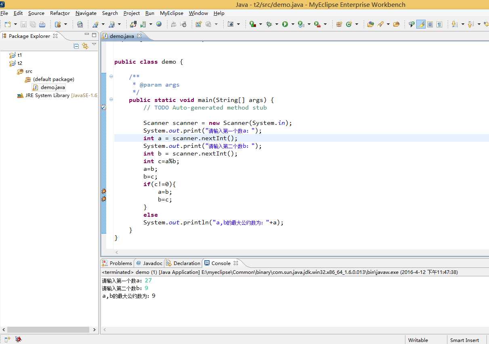489x344 pixels.
Task: Click the Save icon in toolbar
Action: coord(23,24)
